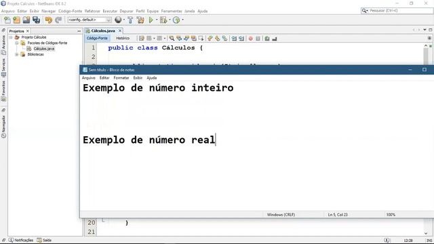This screenshot has height=244, width=434.
Task: Minimize the Projetos panel with dash button
Action: click(79, 31)
